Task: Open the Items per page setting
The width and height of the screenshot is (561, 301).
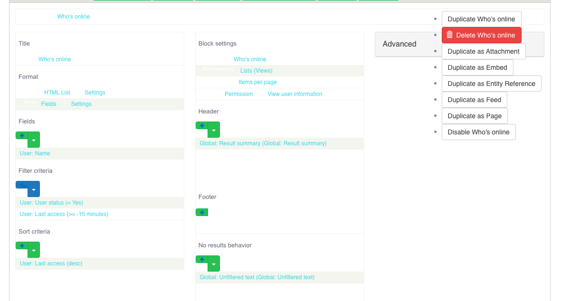Action: pyautogui.click(x=257, y=82)
